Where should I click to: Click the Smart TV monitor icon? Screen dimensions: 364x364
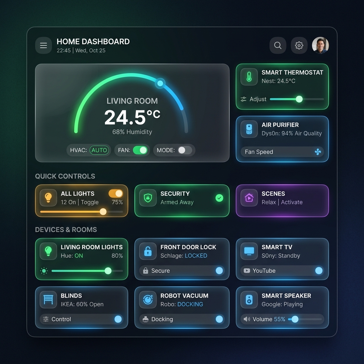(249, 251)
